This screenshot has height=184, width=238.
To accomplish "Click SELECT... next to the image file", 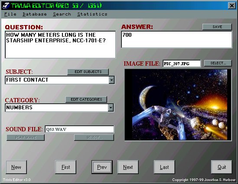I will coord(218,63).
